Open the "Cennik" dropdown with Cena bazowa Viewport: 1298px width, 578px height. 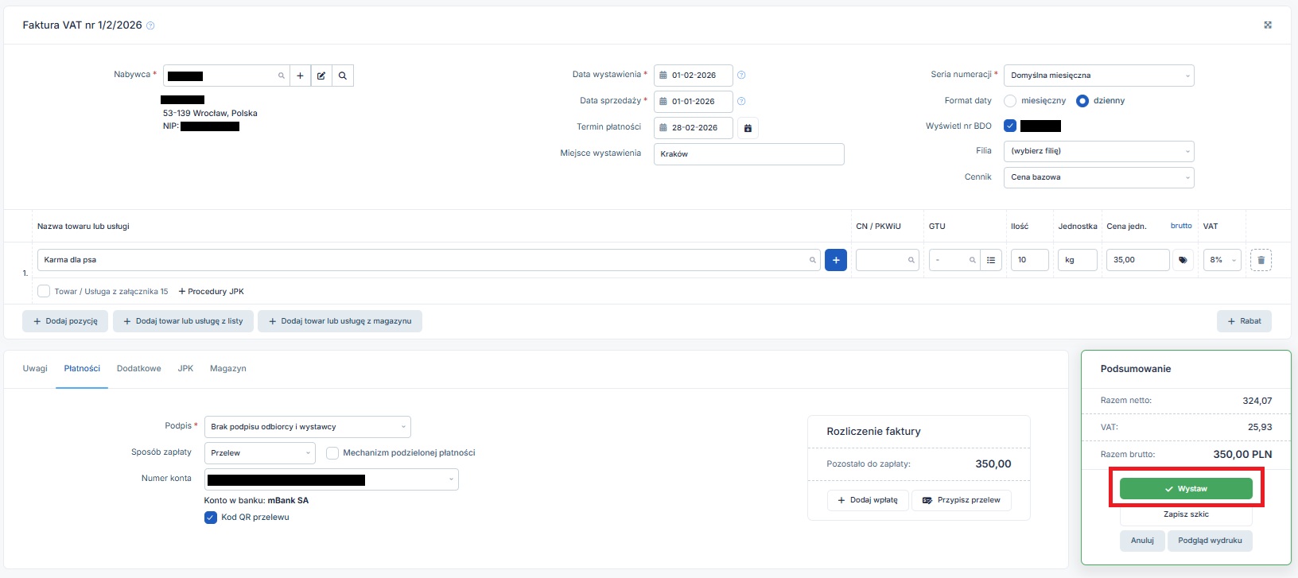click(x=1098, y=177)
